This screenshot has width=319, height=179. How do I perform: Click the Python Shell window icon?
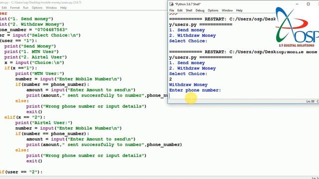point(171,4)
